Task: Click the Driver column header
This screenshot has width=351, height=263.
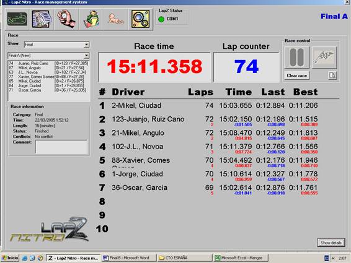Action: (128, 92)
